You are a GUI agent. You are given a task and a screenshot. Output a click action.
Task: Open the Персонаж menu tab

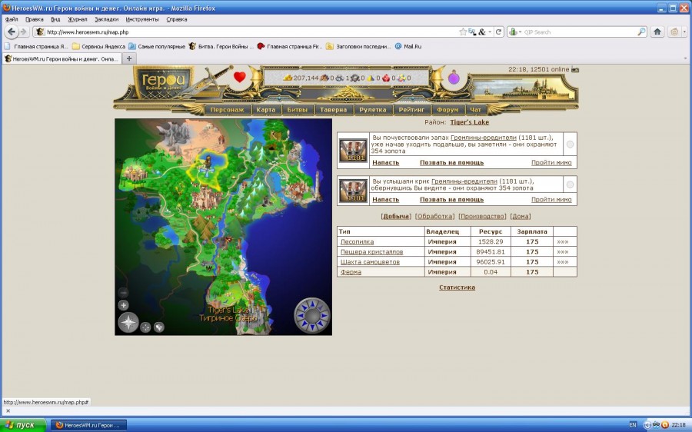(x=228, y=110)
